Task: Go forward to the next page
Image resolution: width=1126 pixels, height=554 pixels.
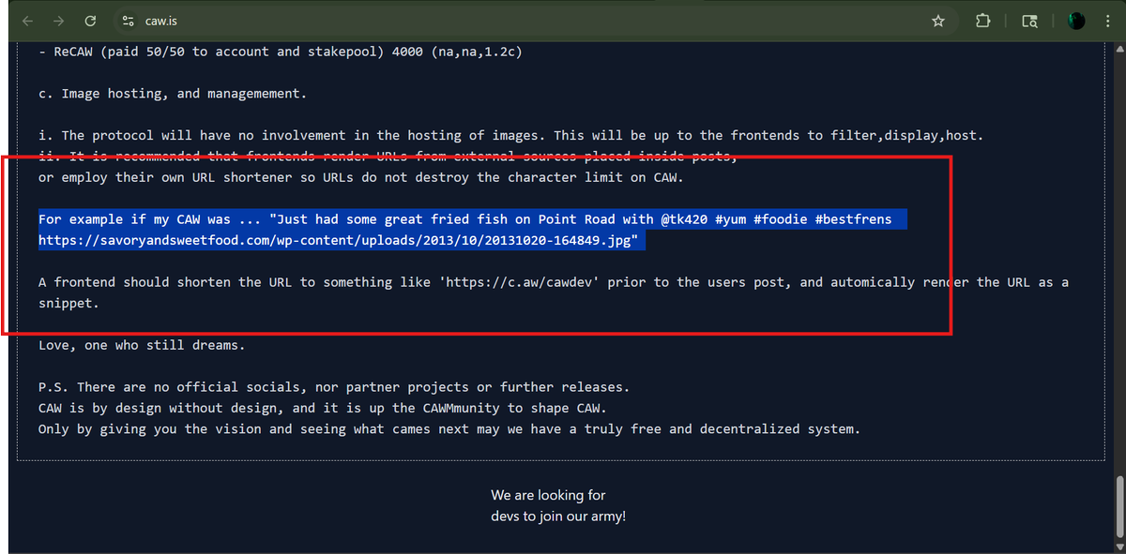Action: [x=58, y=21]
